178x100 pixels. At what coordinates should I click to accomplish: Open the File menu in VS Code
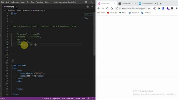(x=3, y=2)
